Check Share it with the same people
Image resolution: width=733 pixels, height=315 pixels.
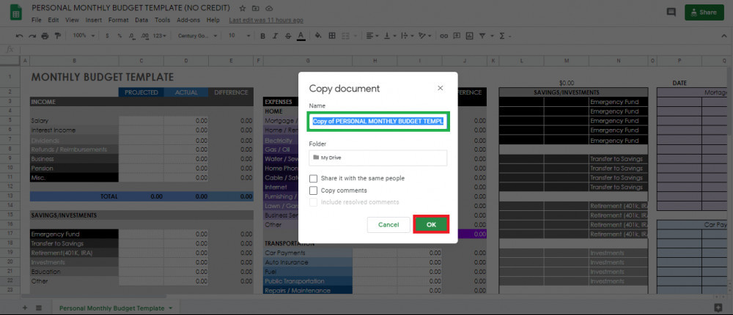313,179
